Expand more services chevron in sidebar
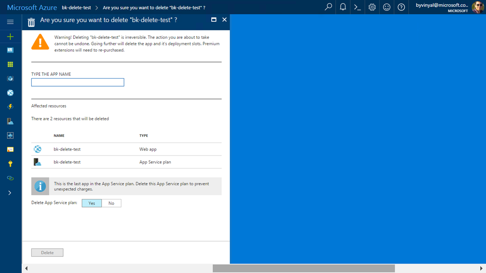 (10, 193)
